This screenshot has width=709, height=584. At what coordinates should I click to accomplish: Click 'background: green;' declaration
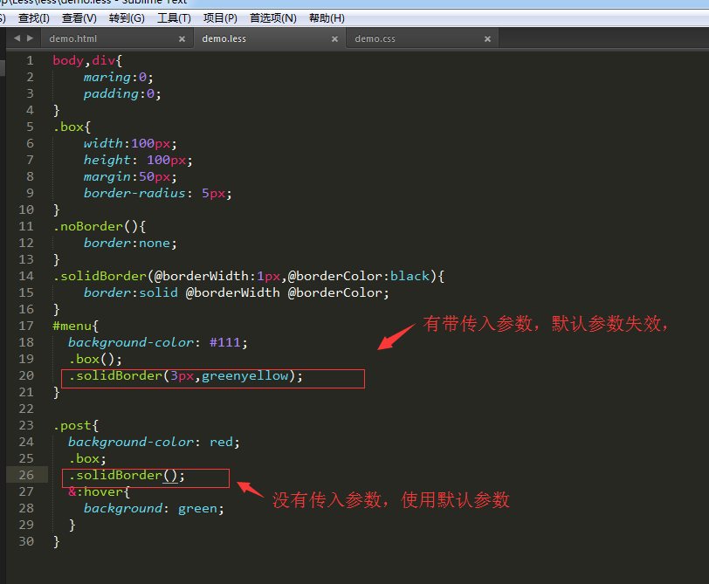154,508
